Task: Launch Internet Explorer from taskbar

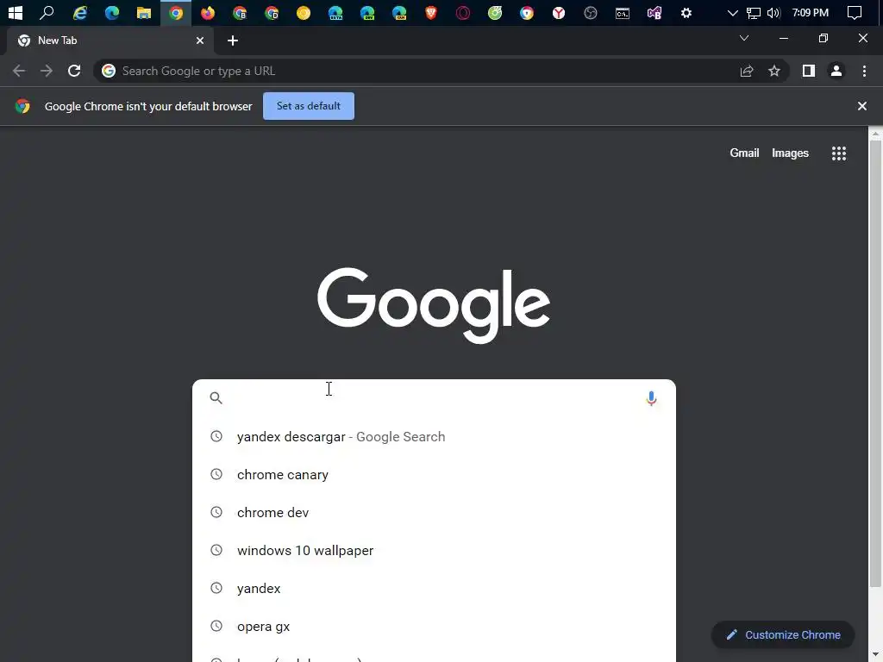Action: (x=80, y=12)
